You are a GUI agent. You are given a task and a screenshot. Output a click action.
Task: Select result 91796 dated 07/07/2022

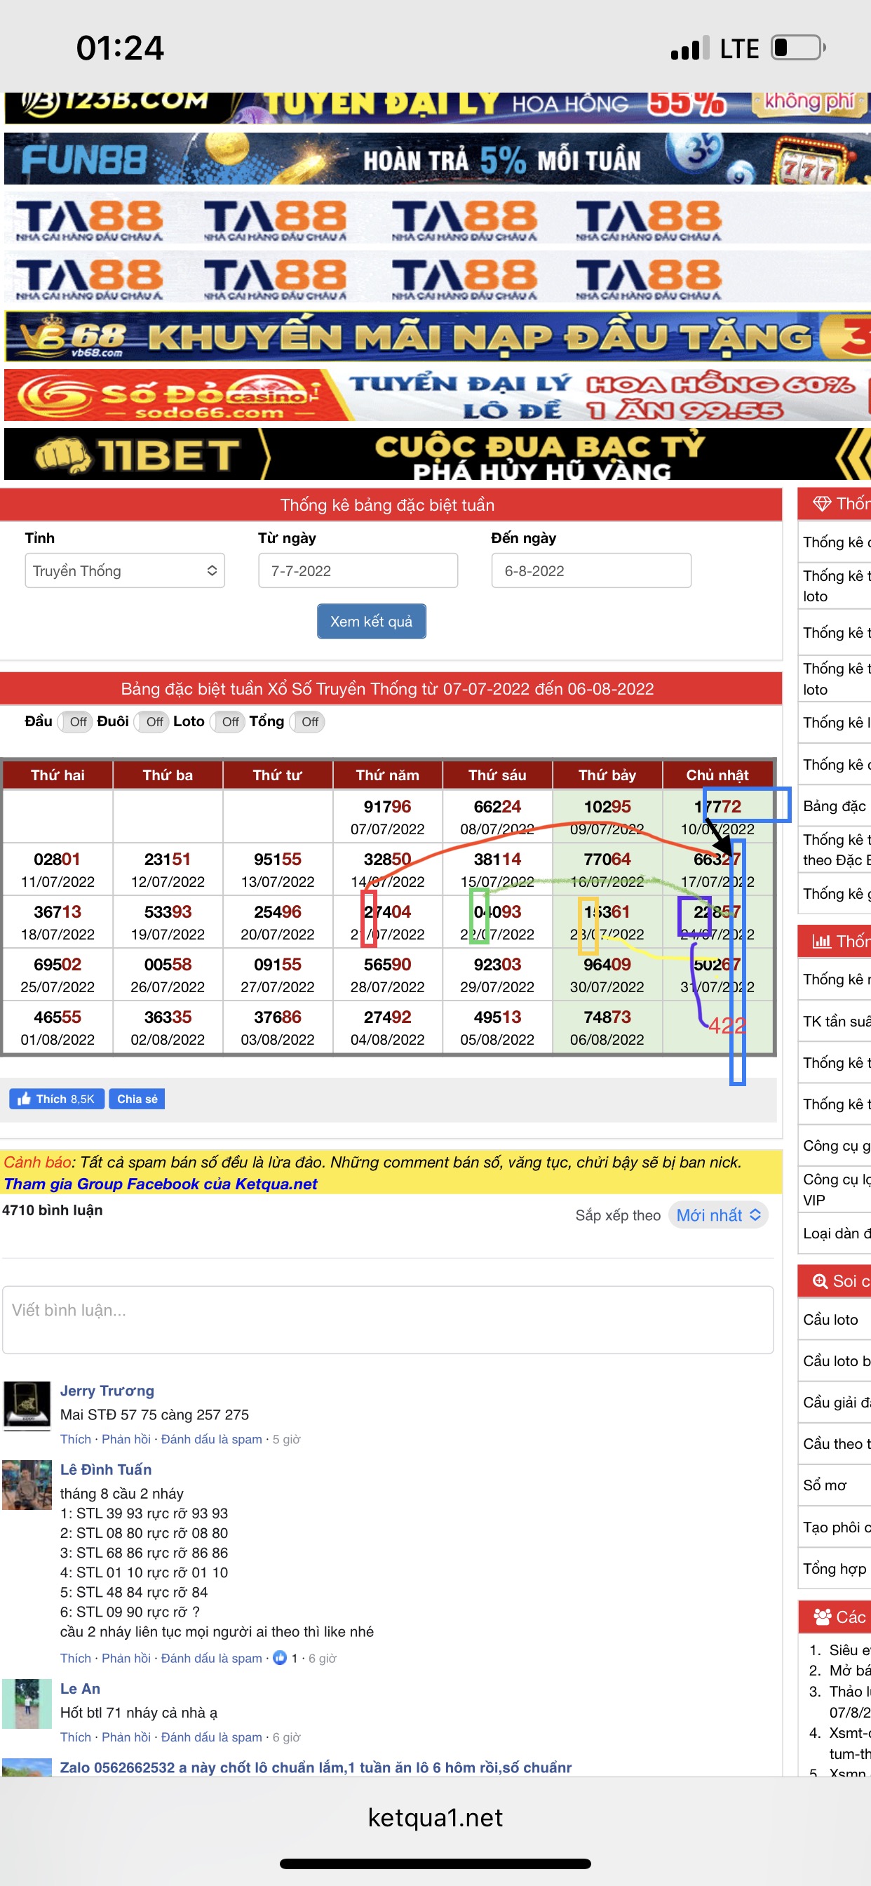[387, 816]
